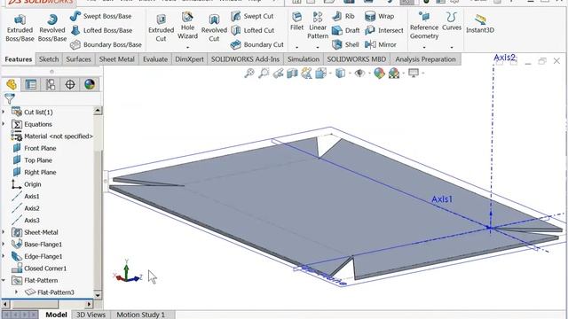The image size is (568, 319).
Task: Open the DisplayManager tab
Action: pyautogui.click(x=90, y=85)
